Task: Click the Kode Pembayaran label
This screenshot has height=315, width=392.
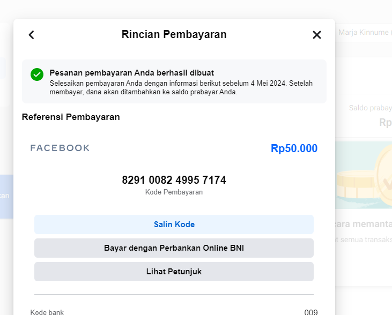Action: (x=174, y=192)
